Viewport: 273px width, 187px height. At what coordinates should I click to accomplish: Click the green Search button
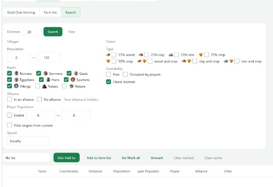click(53, 32)
